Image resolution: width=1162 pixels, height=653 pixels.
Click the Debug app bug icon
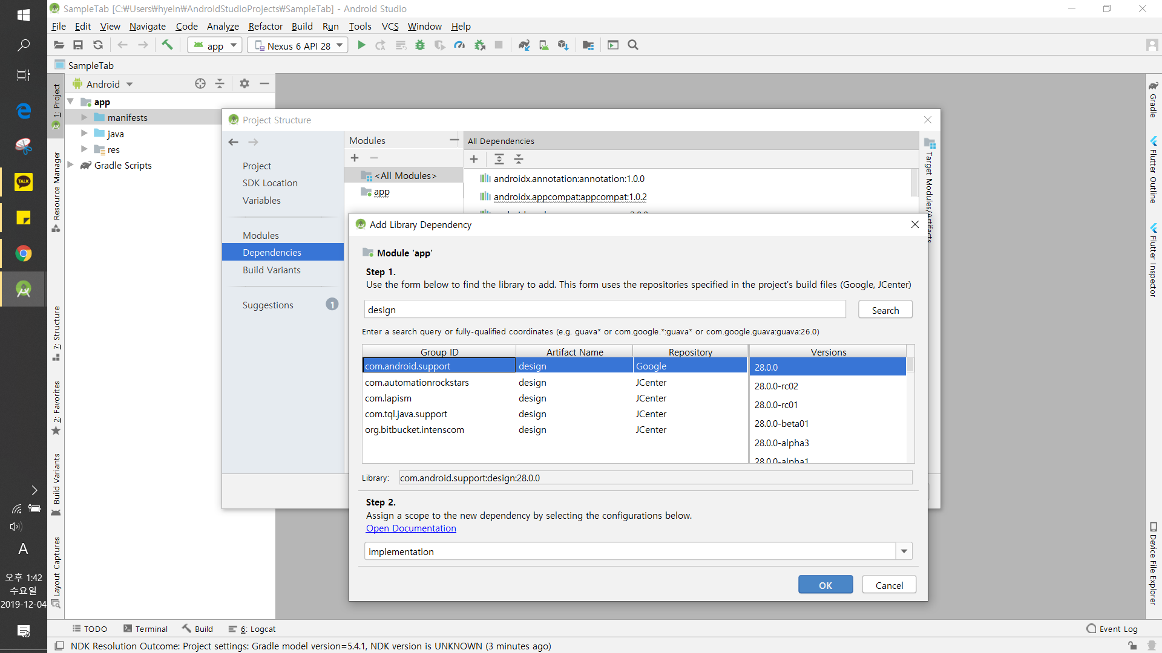[420, 45]
